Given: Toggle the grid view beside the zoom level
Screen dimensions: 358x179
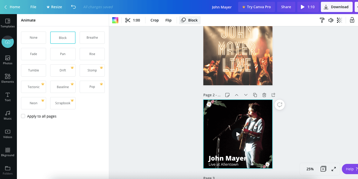Looking at the screenshot, I should [x=323, y=169].
